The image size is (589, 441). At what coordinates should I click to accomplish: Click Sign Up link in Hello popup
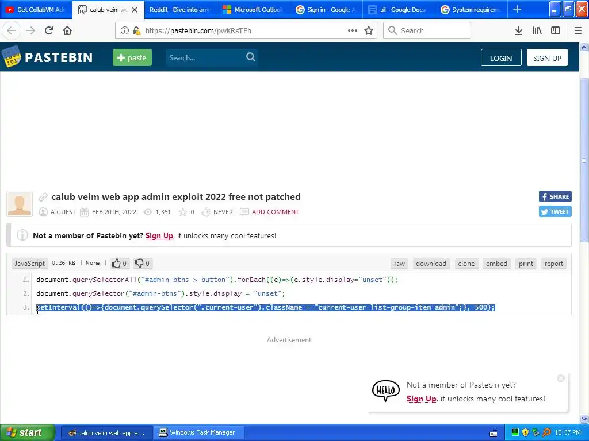(421, 399)
